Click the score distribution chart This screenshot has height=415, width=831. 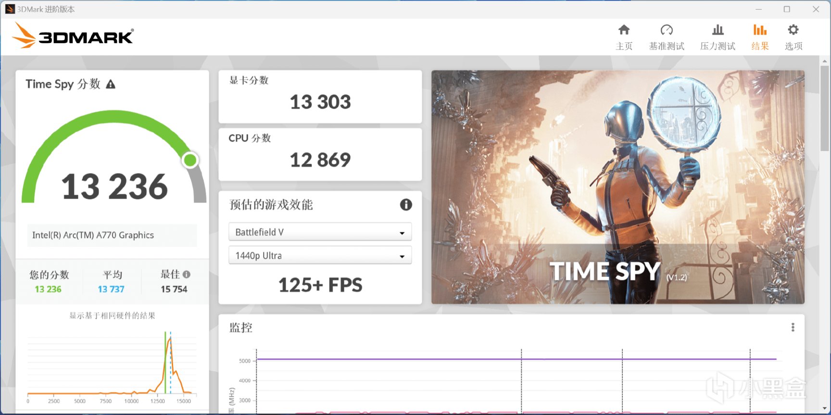(112, 368)
